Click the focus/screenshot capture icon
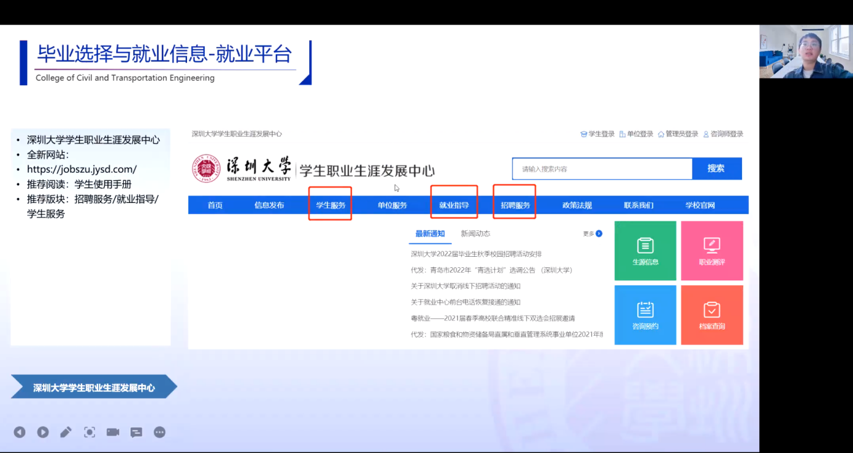Image resolution: width=853 pixels, height=453 pixels. 89,432
